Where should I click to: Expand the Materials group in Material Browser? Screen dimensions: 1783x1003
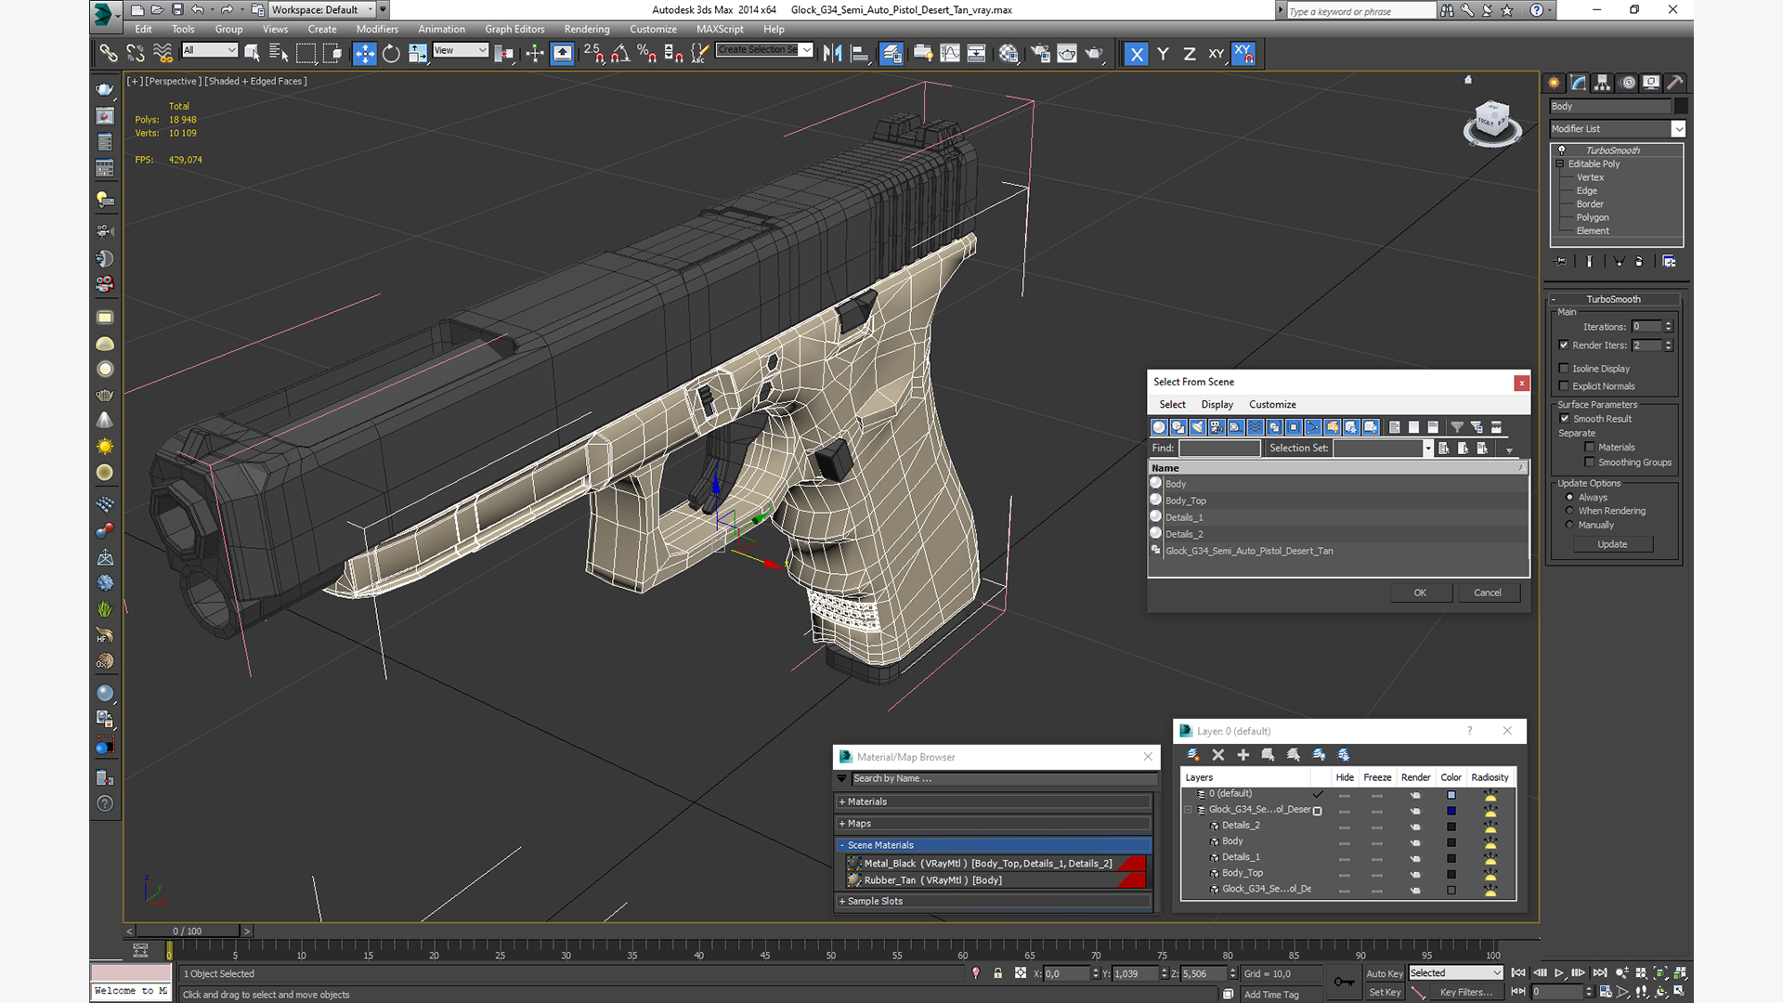pyautogui.click(x=994, y=801)
